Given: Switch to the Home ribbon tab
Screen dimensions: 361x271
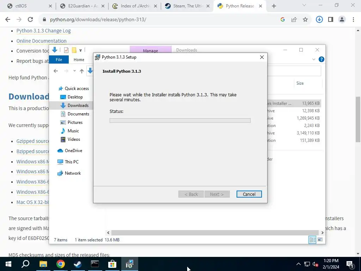Looking at the screenshot, I should click(x=79, y=60).
